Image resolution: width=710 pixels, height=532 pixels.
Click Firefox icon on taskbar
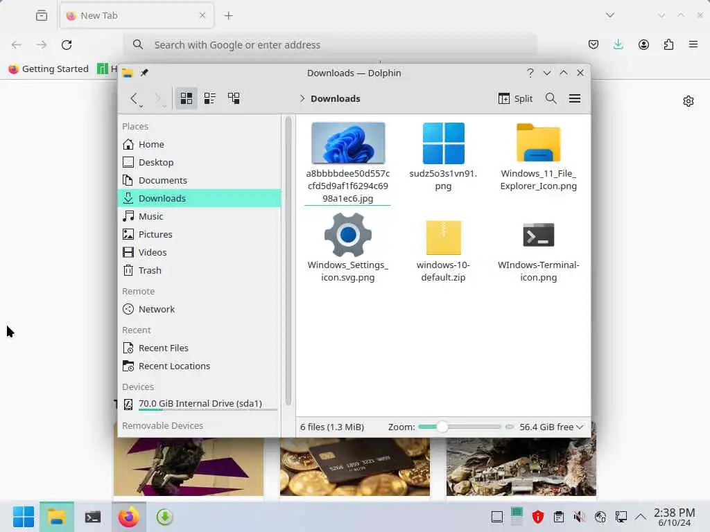coord(128,517)
